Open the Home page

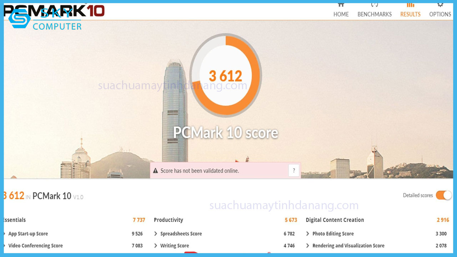(341, 14)
